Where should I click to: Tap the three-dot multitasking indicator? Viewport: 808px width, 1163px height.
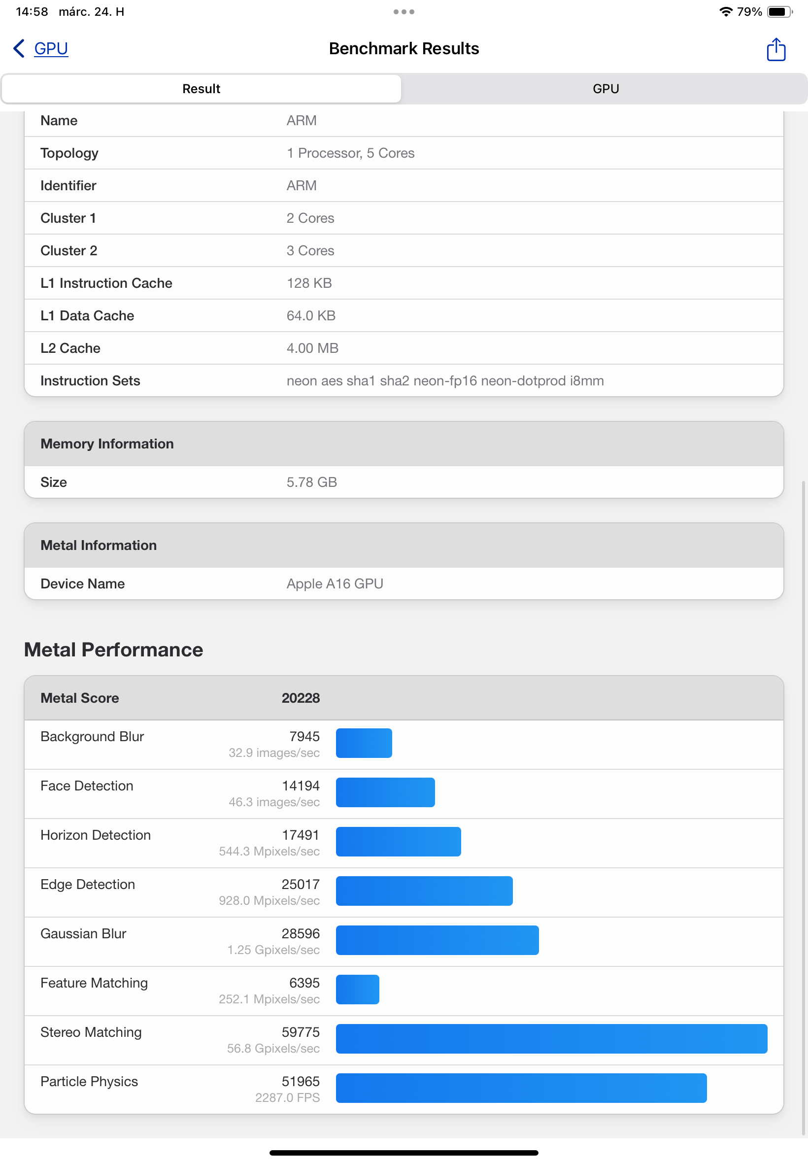click(404, 12)
